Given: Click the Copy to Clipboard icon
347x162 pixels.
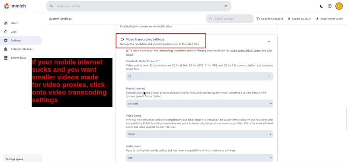Looking at the screenshot, I should click(258, 19).
